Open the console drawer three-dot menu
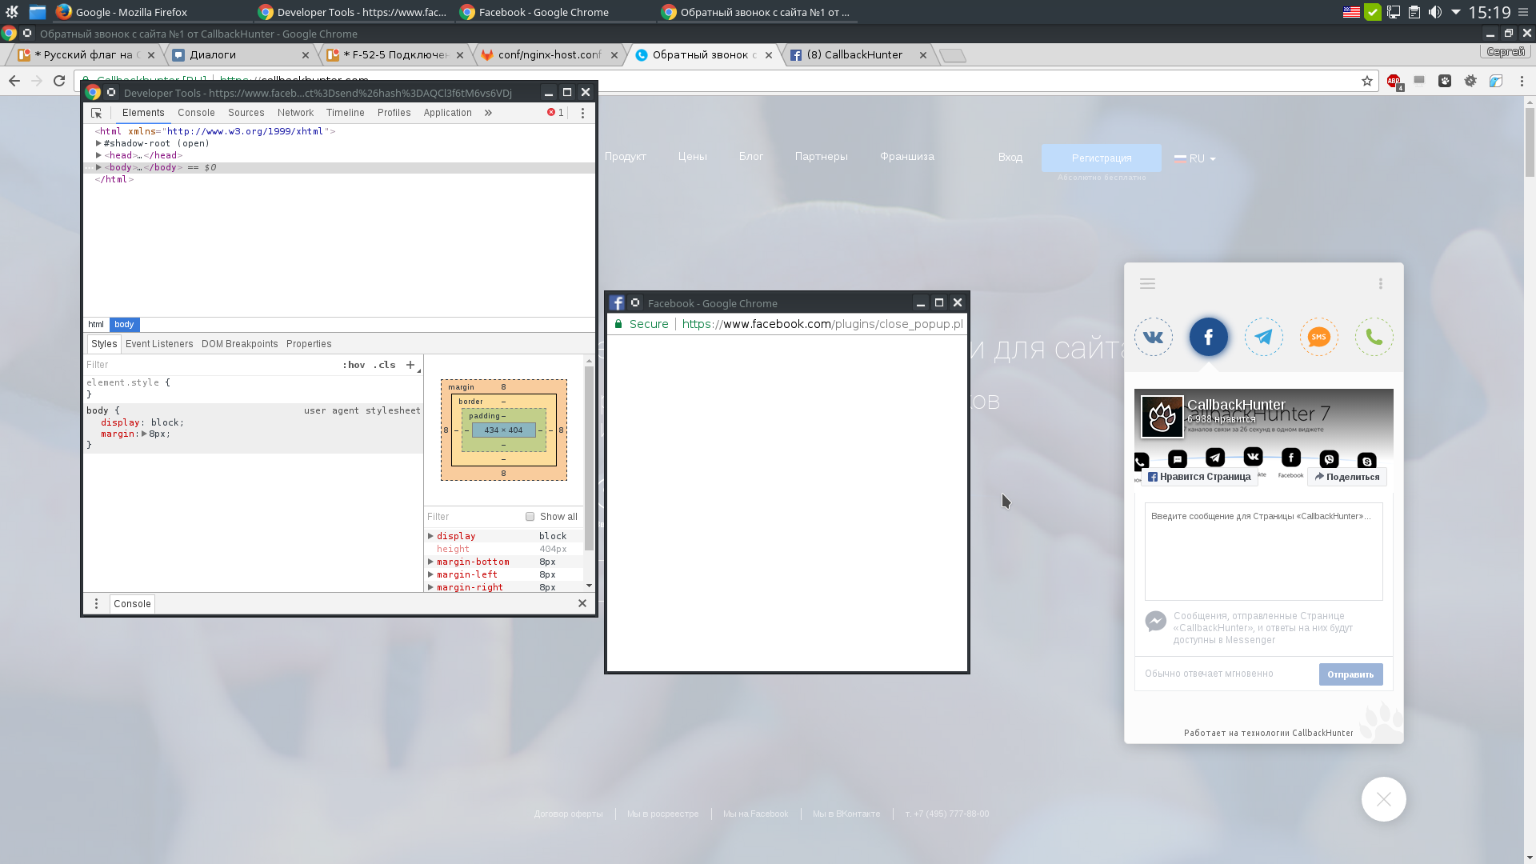 (x=96, y=603)
